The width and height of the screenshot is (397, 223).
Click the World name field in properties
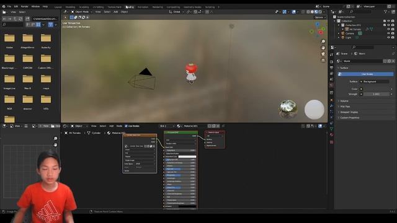click(362, 61)
